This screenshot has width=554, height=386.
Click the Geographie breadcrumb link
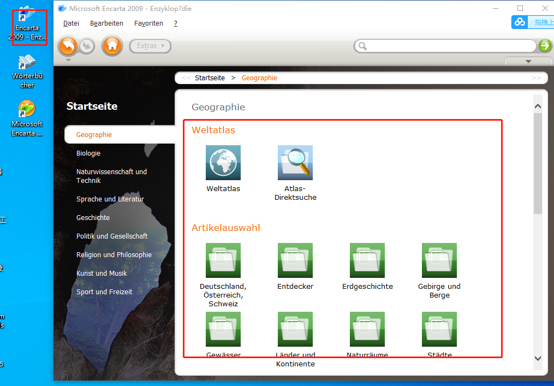click(x=259, y=78)
